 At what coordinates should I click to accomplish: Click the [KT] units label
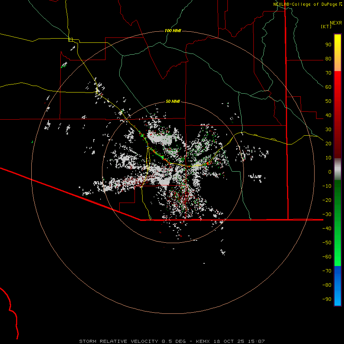pos(326,26)
